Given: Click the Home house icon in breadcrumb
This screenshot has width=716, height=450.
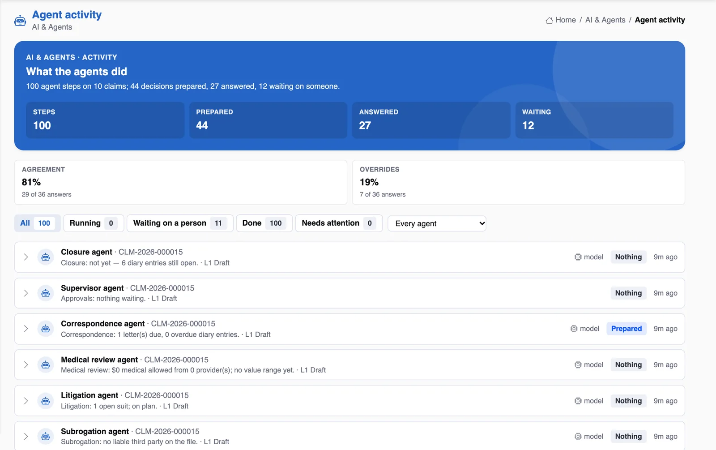Looking at the screenshot, I should [549, 20].
